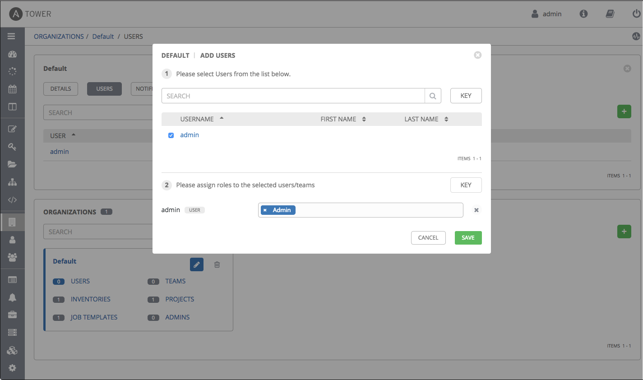This screenshot has width=643, height=380.
Task: Click the log out power icon
Action: pyautogui.click(x=636, y=14)
